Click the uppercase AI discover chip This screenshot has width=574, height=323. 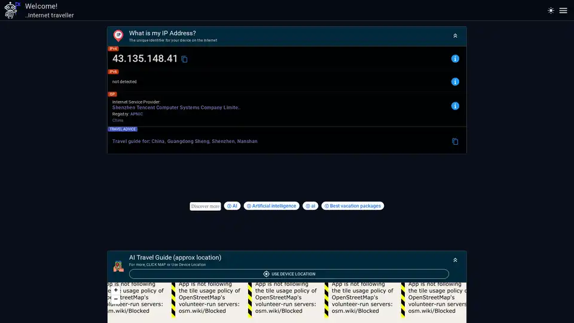coord(232,206)
